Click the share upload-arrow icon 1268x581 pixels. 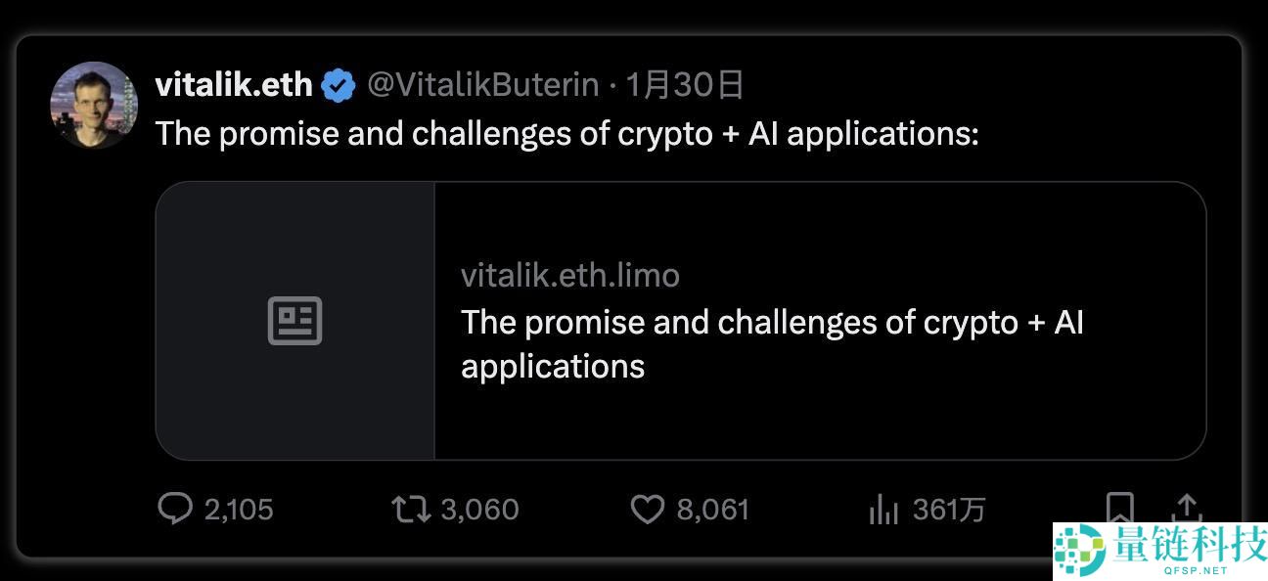click(1186, 508)
